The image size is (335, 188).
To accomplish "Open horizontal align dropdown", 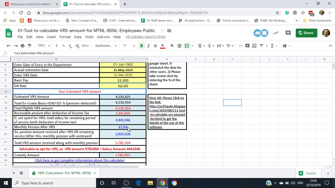I will (x=201, y=46).
